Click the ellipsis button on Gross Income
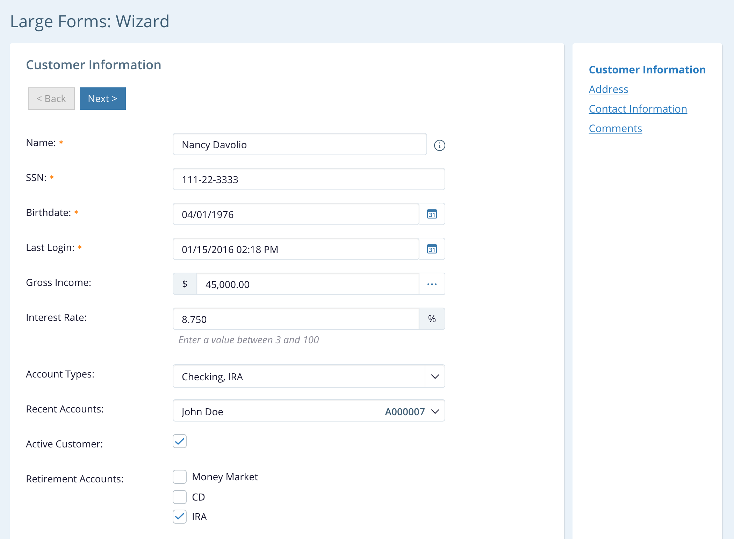Image resolution: width=734 pixels, height=539 pixels. [x=432, y=284]
